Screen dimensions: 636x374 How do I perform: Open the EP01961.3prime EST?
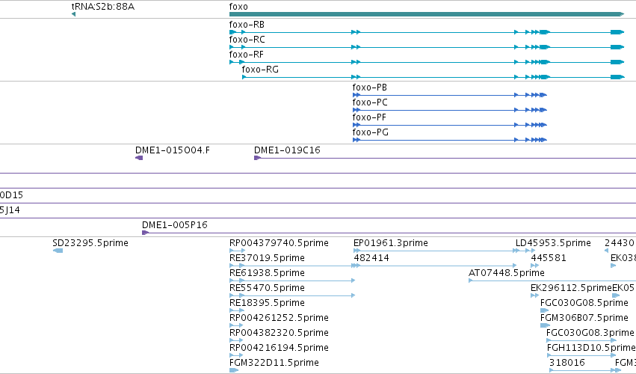[436, 251]
